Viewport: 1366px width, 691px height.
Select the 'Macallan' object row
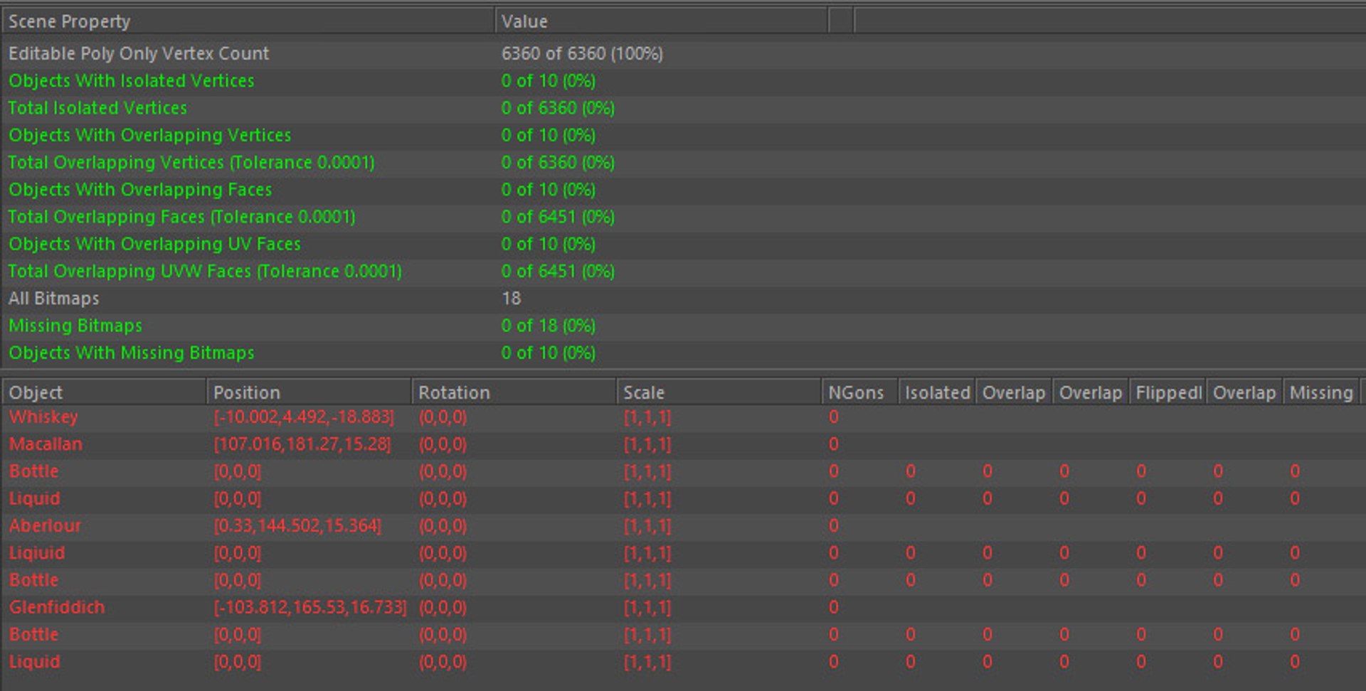(x=683, y=444)
